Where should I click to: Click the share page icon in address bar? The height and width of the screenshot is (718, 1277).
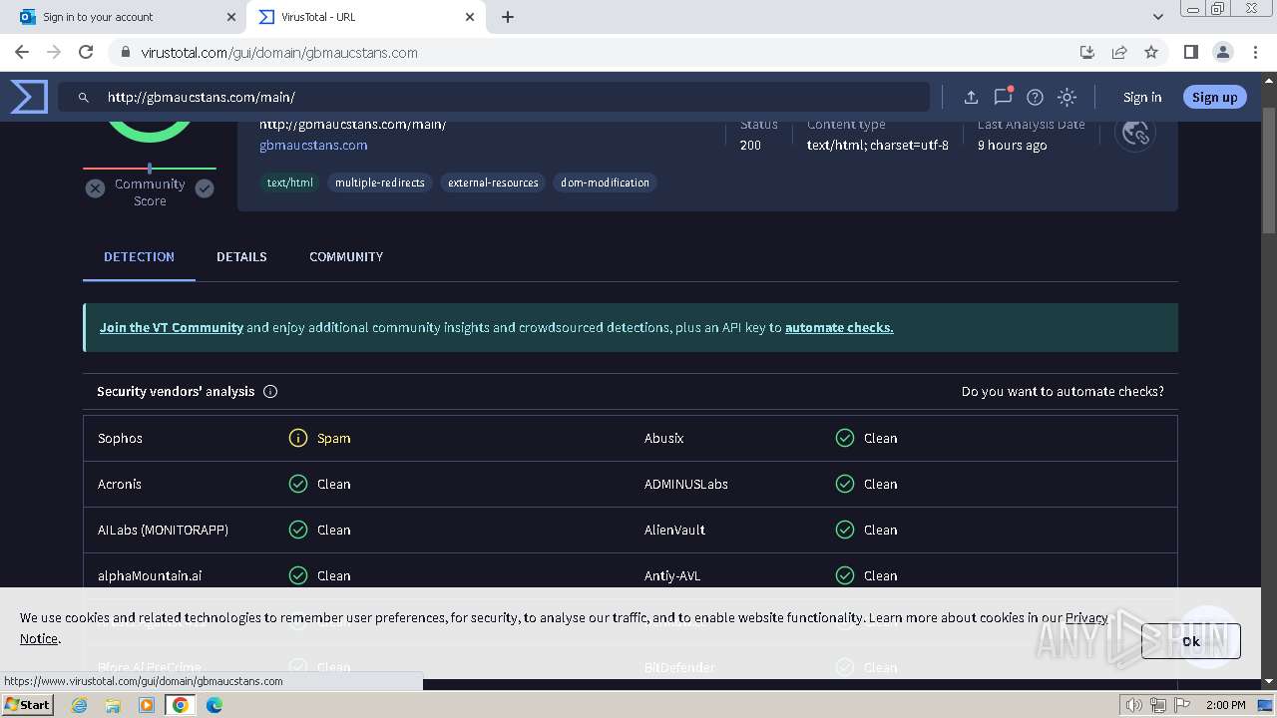[1119, 52]
